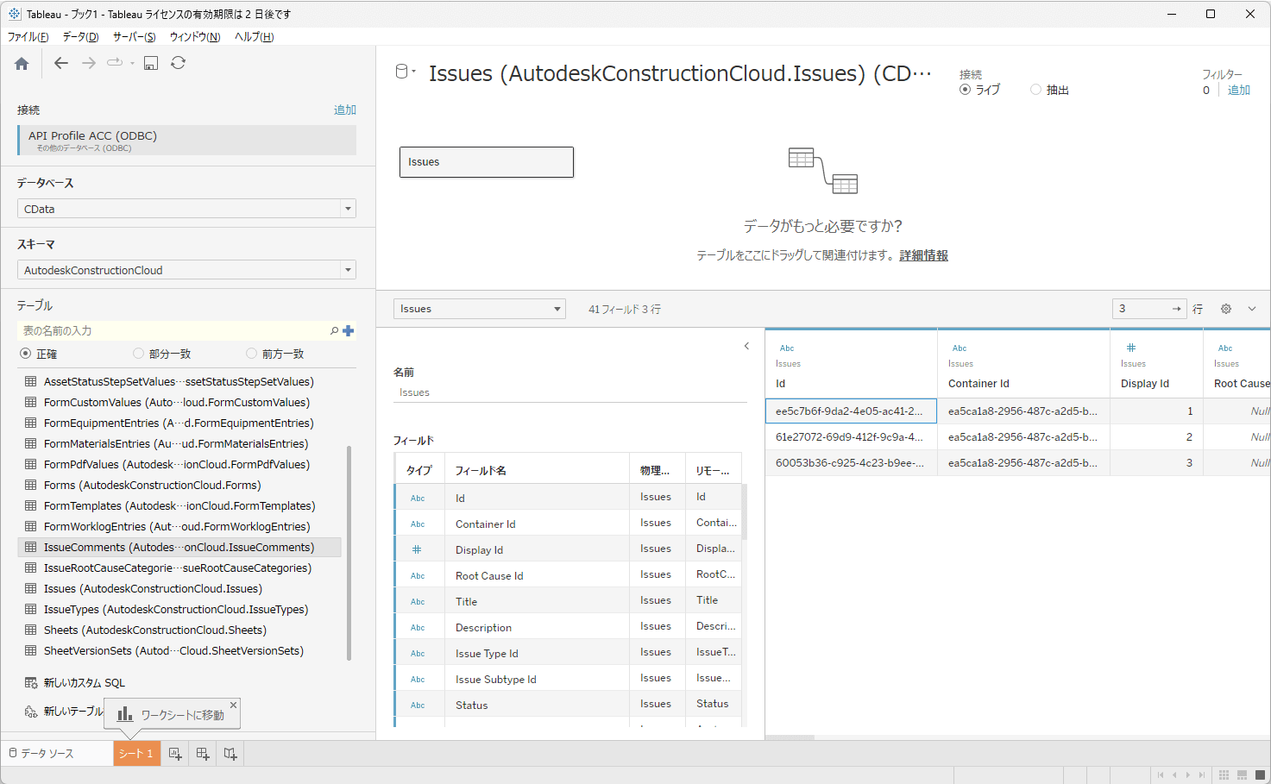The width and height of the screenshot is (1271, 784).
Task: Select the API Profile ACC (ODBC) connection
Action: pyautogui.click(x=187, y=141)
